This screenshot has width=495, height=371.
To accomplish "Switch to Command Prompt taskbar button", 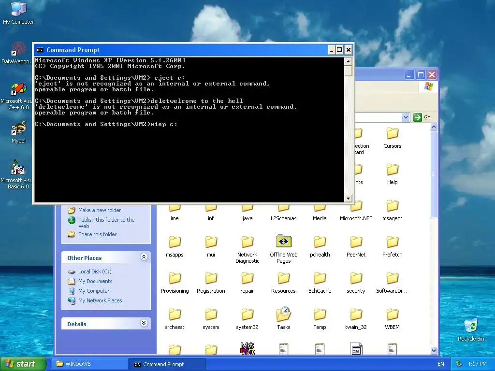I will 167,364.
